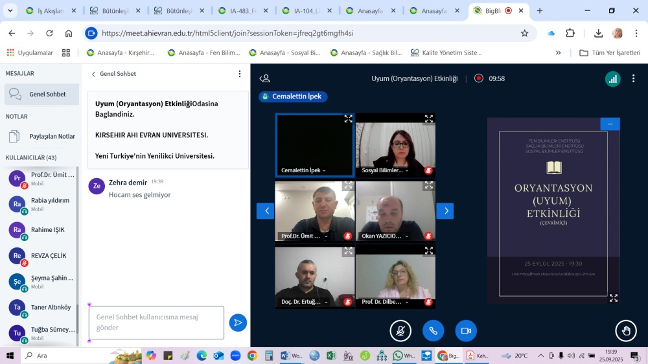The height and width of the screenshot is (364, 648).
Task: Leave audio with the phone button
Action: click(x=433, y=331)
